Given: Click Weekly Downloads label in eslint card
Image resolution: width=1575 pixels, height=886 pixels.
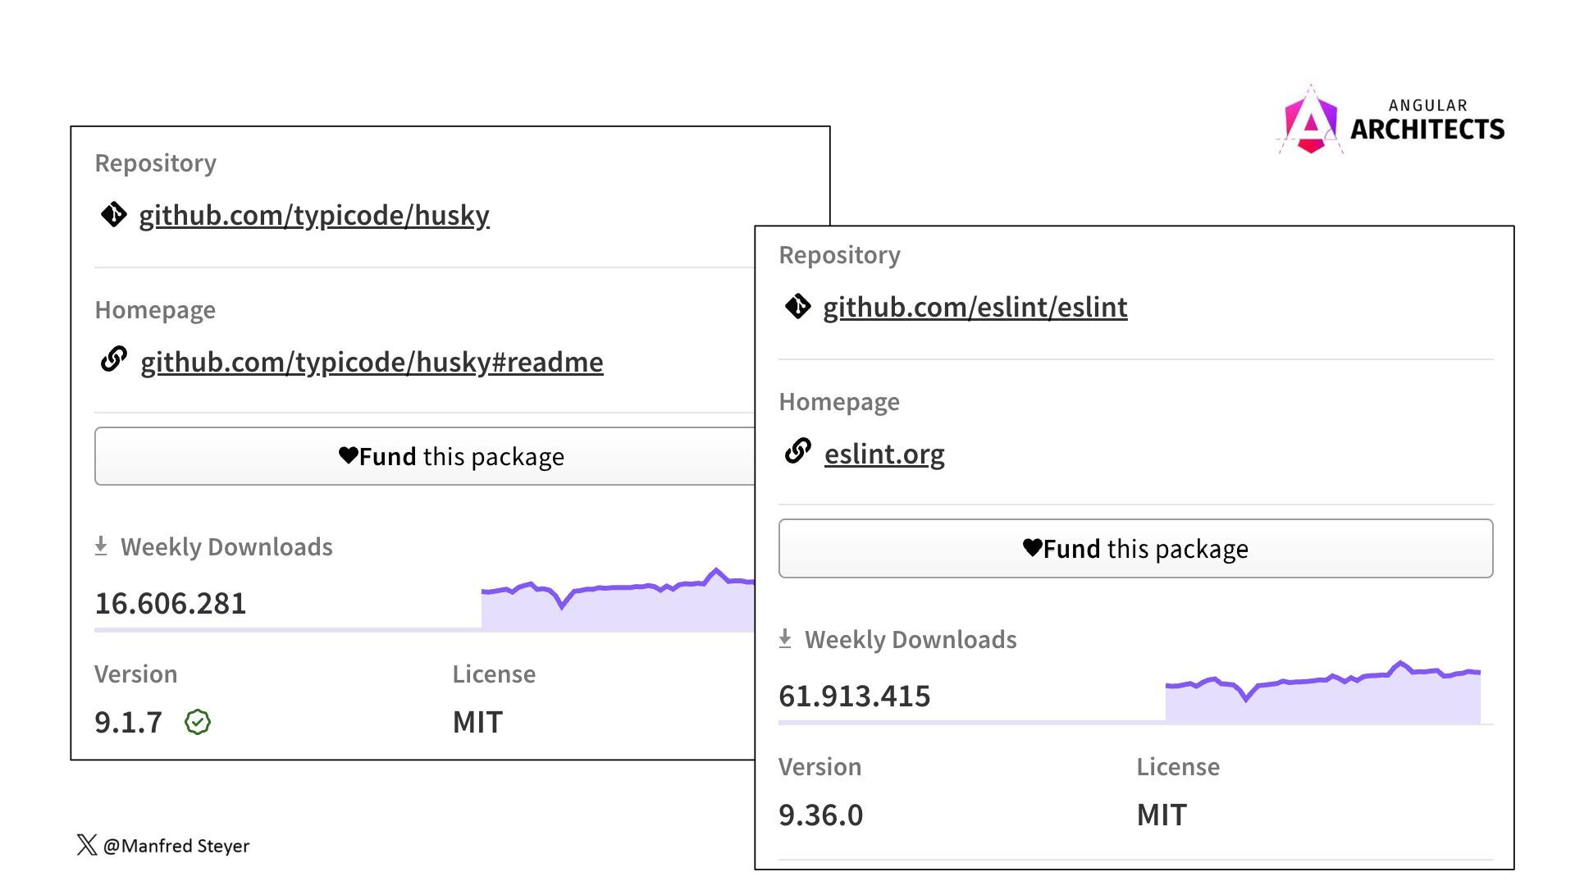Looking at the screenshot, I should click(911, 640).
